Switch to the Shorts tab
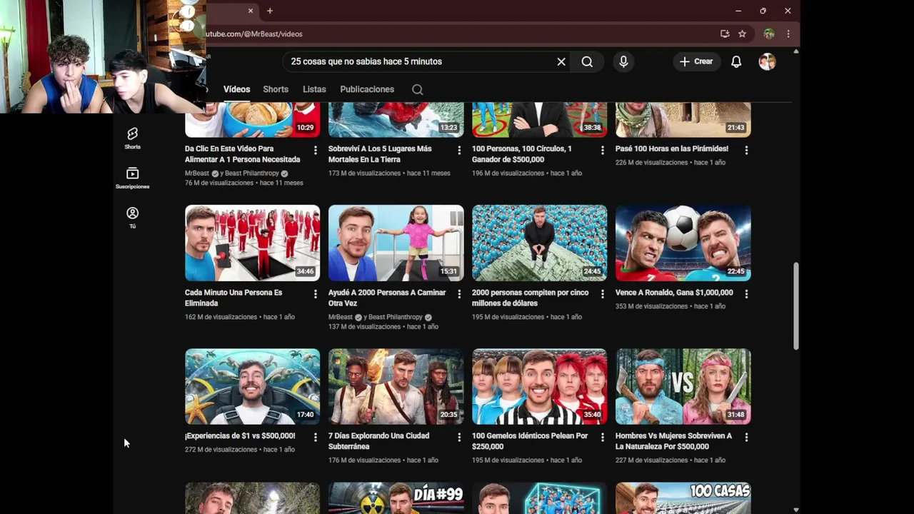The image size is (914, 514). click(276, 89)
